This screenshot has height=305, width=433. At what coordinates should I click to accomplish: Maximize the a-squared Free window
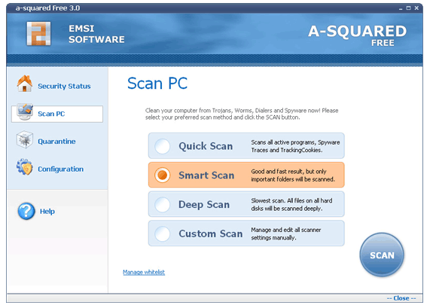(x=408, y=8)
